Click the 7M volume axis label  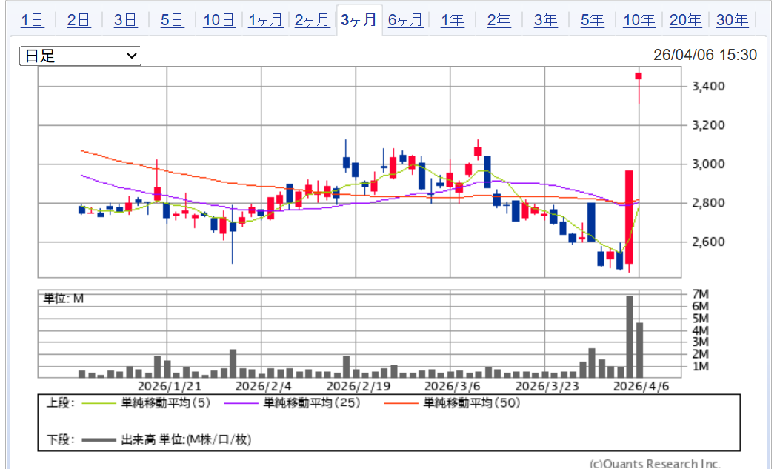[x=701, y=294]
